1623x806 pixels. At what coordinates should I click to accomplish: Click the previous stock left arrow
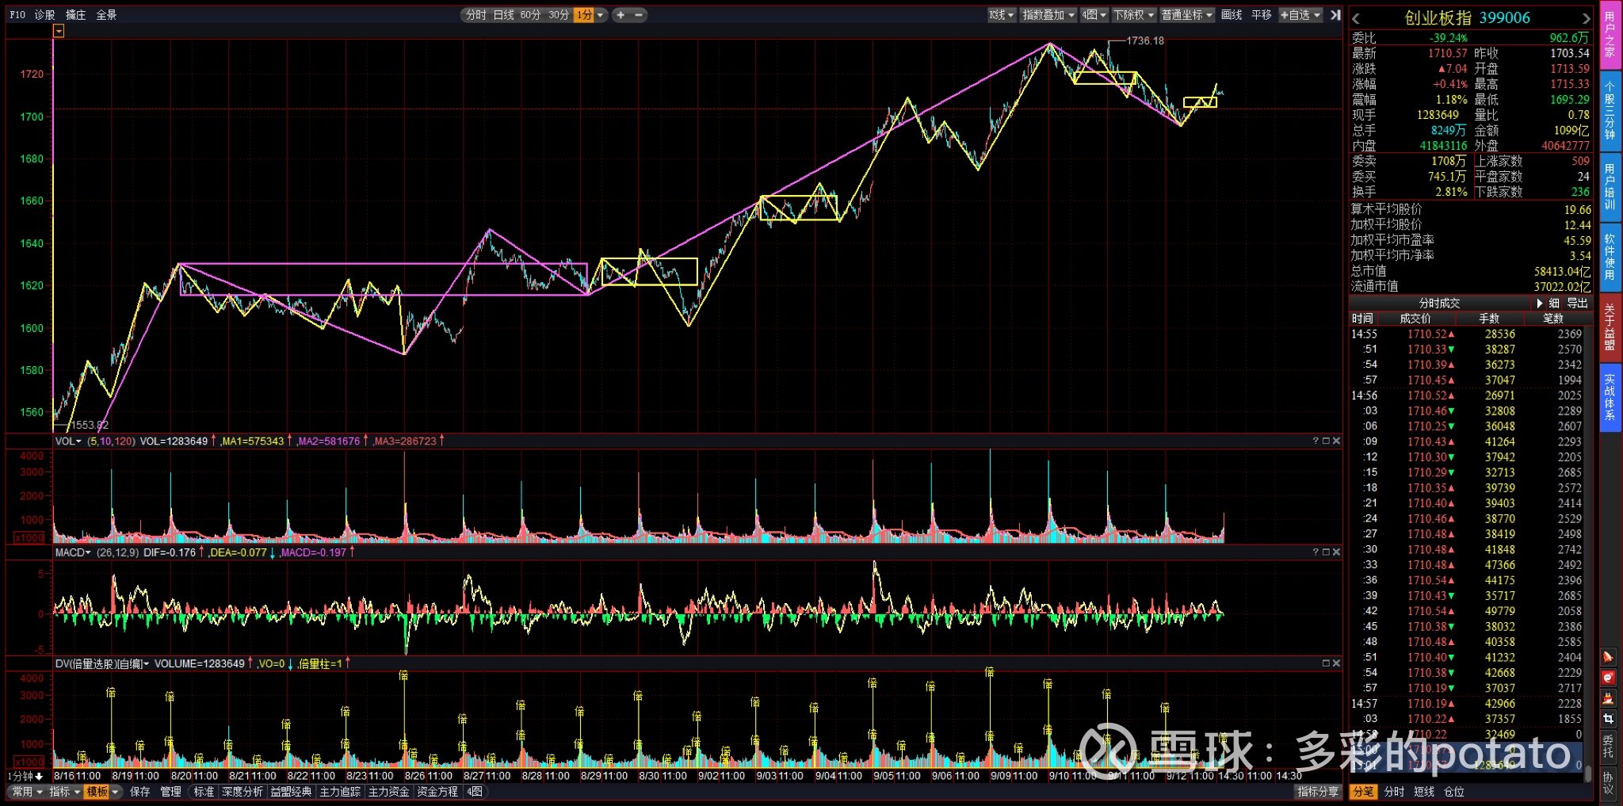(x=1356, y=19)
